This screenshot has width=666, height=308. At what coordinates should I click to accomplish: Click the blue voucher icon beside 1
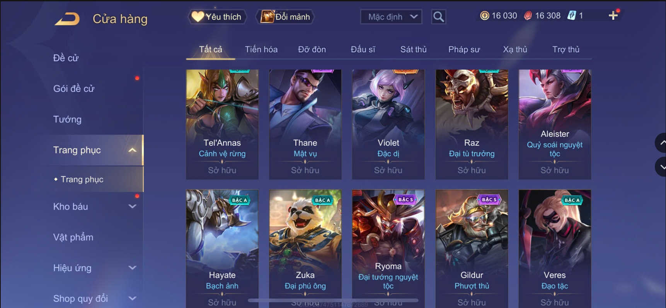tap(572, 15)
